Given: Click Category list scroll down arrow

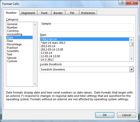Looking at the screenshot, I should pyautogui.click(x=35, y=84).
